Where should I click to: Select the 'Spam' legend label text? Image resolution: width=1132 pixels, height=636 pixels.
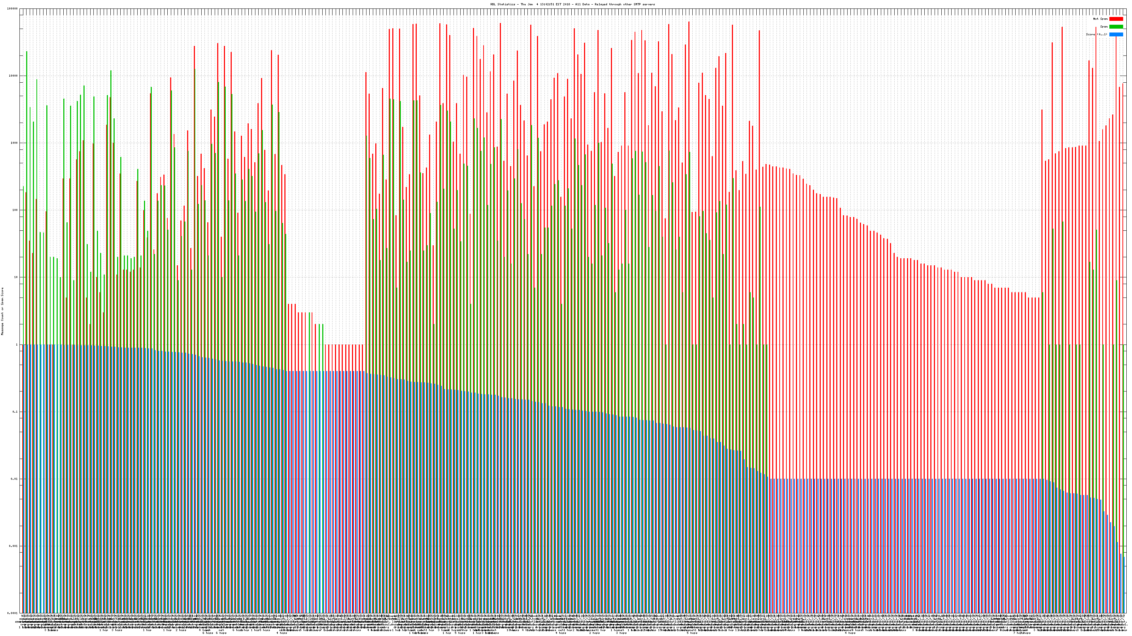click(1104, 27)
